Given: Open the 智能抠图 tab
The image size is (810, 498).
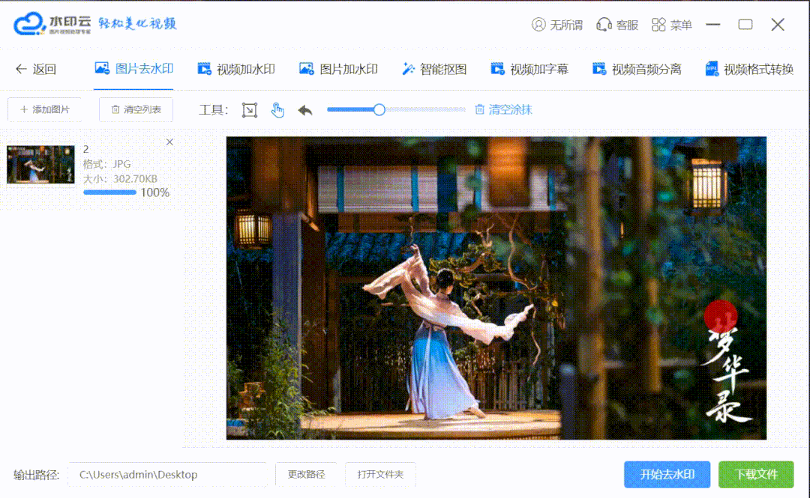Looking at the screenshot, I should 434,69.
